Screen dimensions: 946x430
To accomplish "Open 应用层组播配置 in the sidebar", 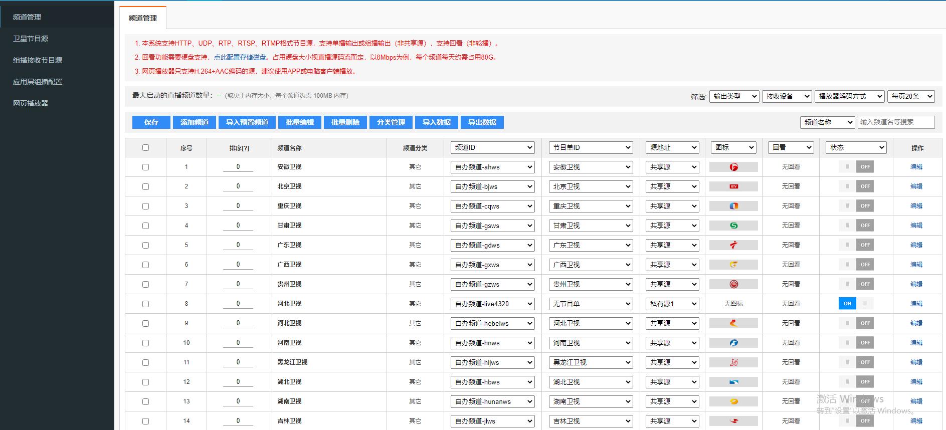I will tap(57, 82).
